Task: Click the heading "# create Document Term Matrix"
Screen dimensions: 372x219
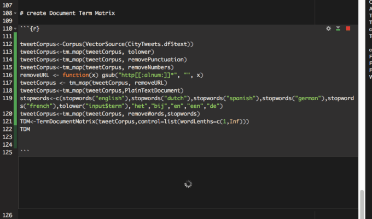Action: coord(67,13)
